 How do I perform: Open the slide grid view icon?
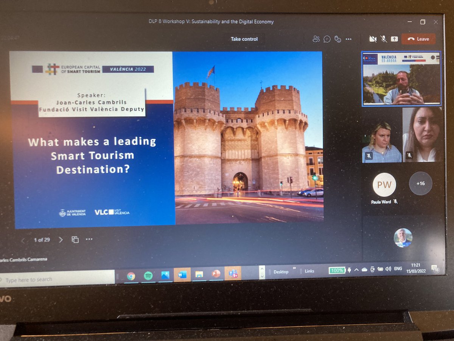[75, 239]
